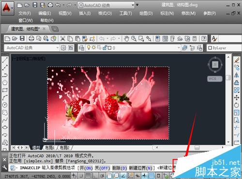The image size is (242, 179).
Task: Click the vertical scrollbar thumb
Action: coord(228,77)
